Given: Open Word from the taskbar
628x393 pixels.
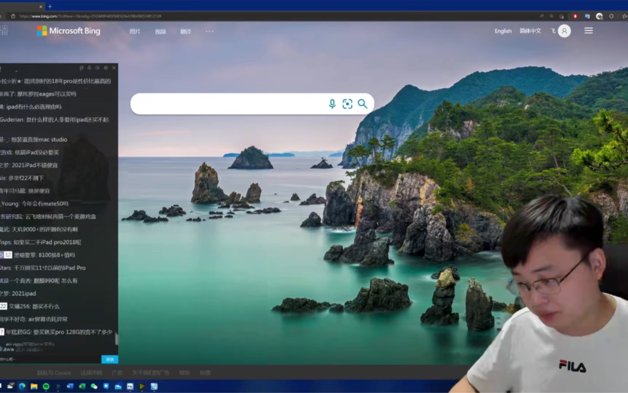Looking at the screenshot, I should click(x=70, y=386).
